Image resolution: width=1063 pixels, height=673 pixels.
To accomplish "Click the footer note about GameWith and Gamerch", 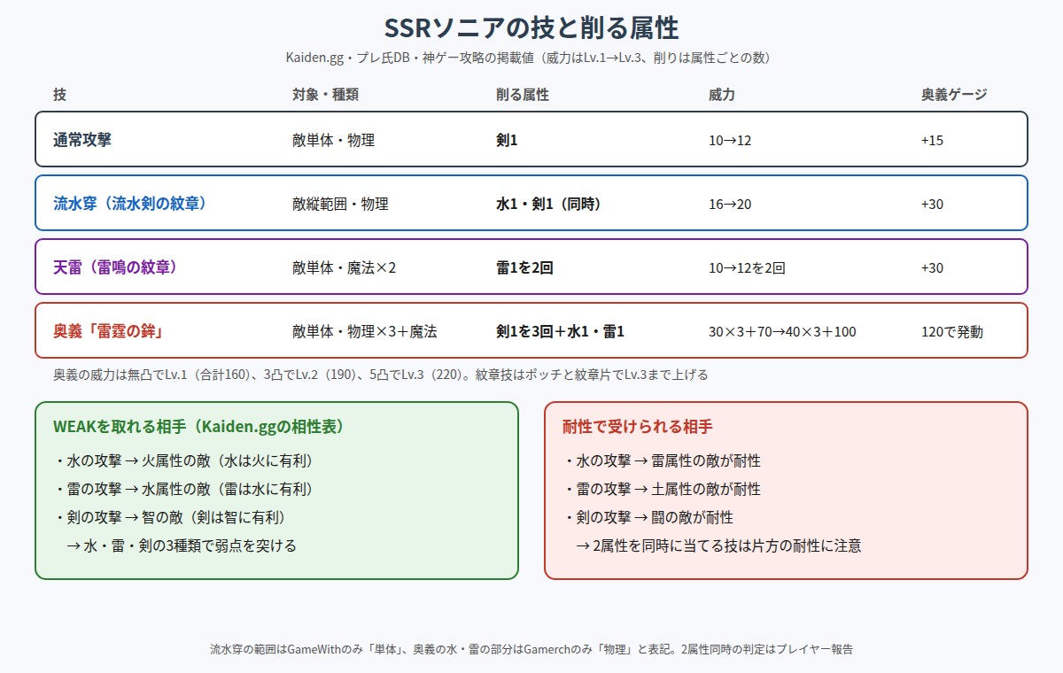I will click(x=531, y=649).
